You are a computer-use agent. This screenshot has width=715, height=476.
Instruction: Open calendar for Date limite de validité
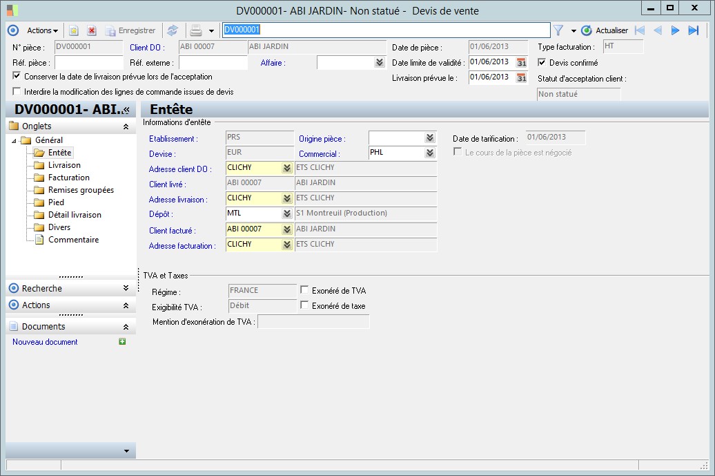(x=522, y=63)
